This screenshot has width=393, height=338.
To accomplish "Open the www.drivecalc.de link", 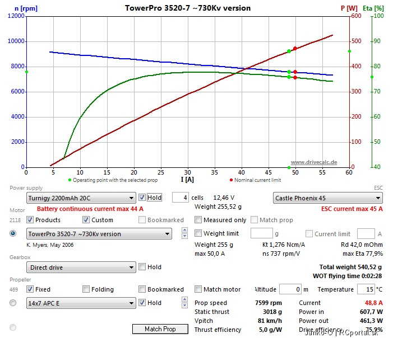I will [x=314, y=162].
